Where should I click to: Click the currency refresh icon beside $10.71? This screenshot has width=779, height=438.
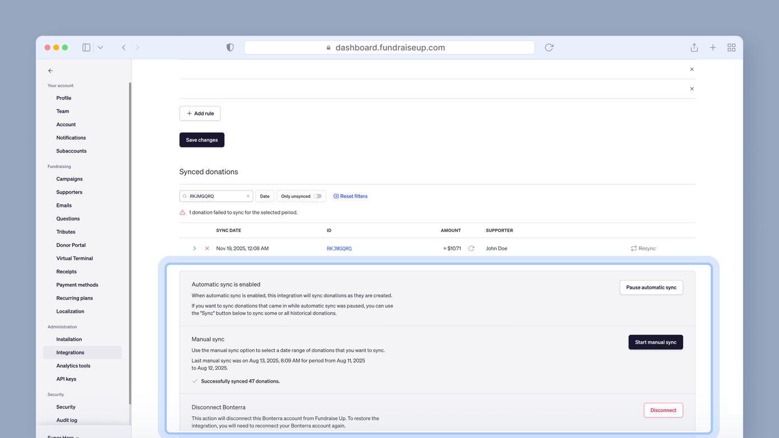pos(471,248)
